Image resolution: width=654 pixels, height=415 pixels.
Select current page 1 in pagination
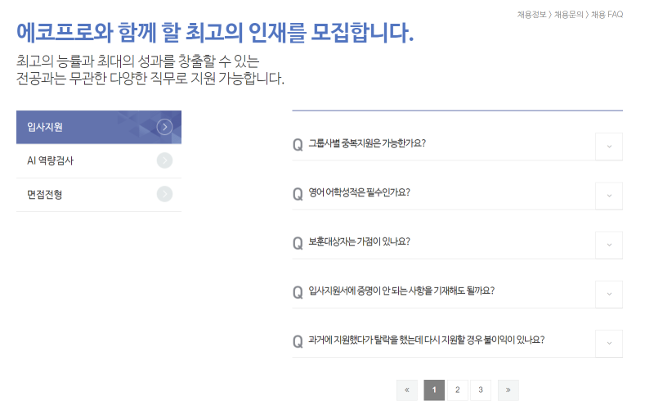point(434,390)
